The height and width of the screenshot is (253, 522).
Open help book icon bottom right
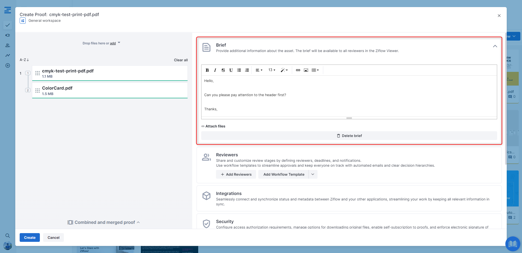click(513, 244)
